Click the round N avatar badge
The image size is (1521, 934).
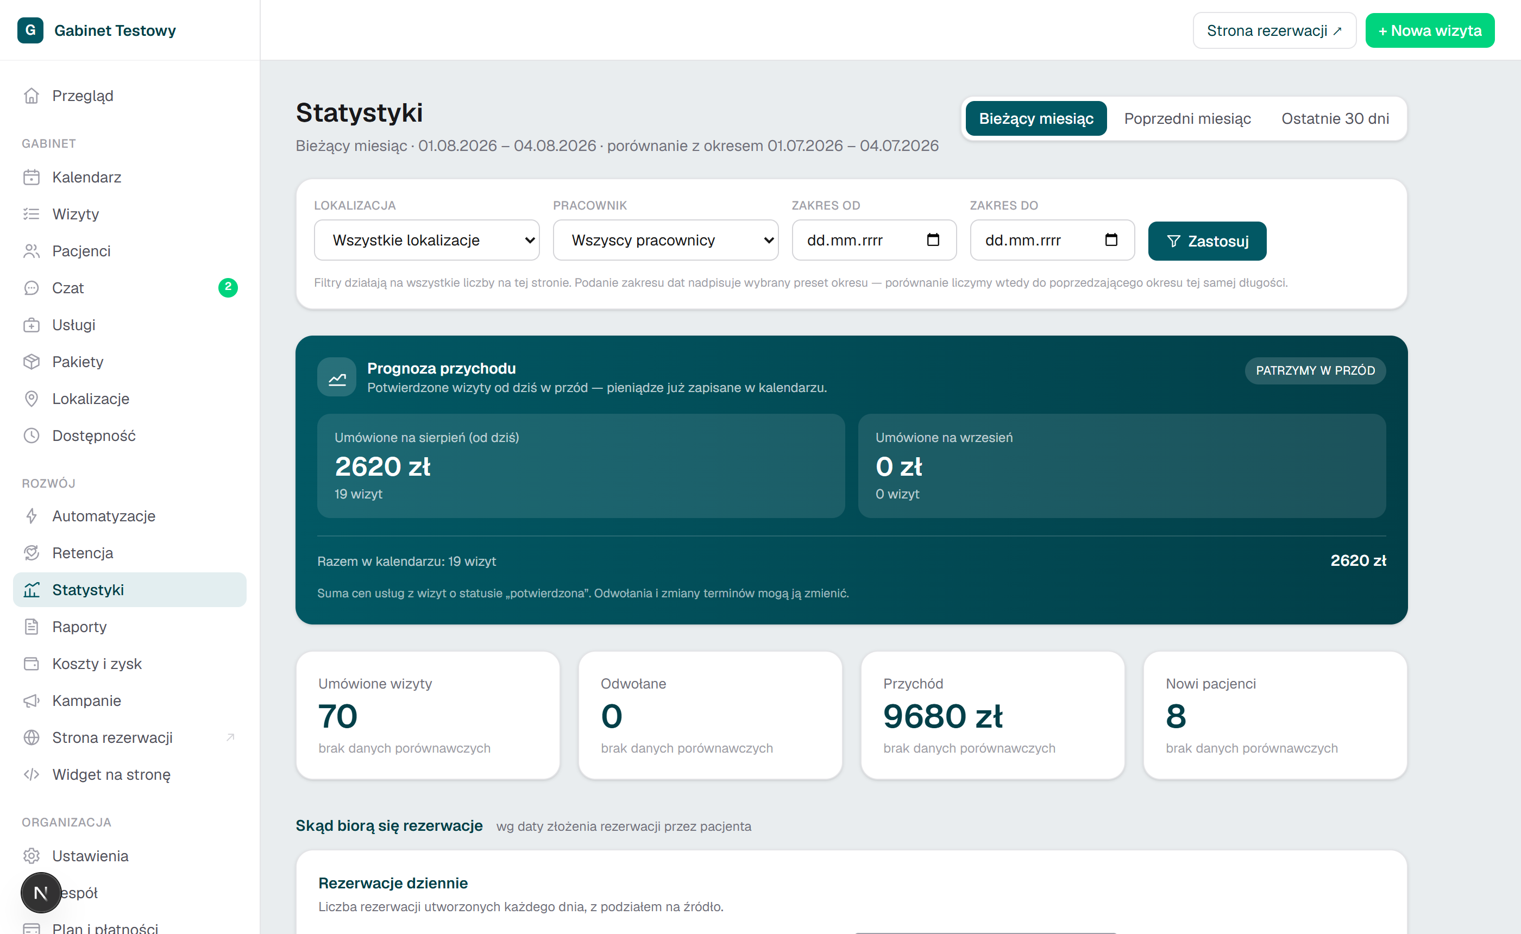point(41,893)
